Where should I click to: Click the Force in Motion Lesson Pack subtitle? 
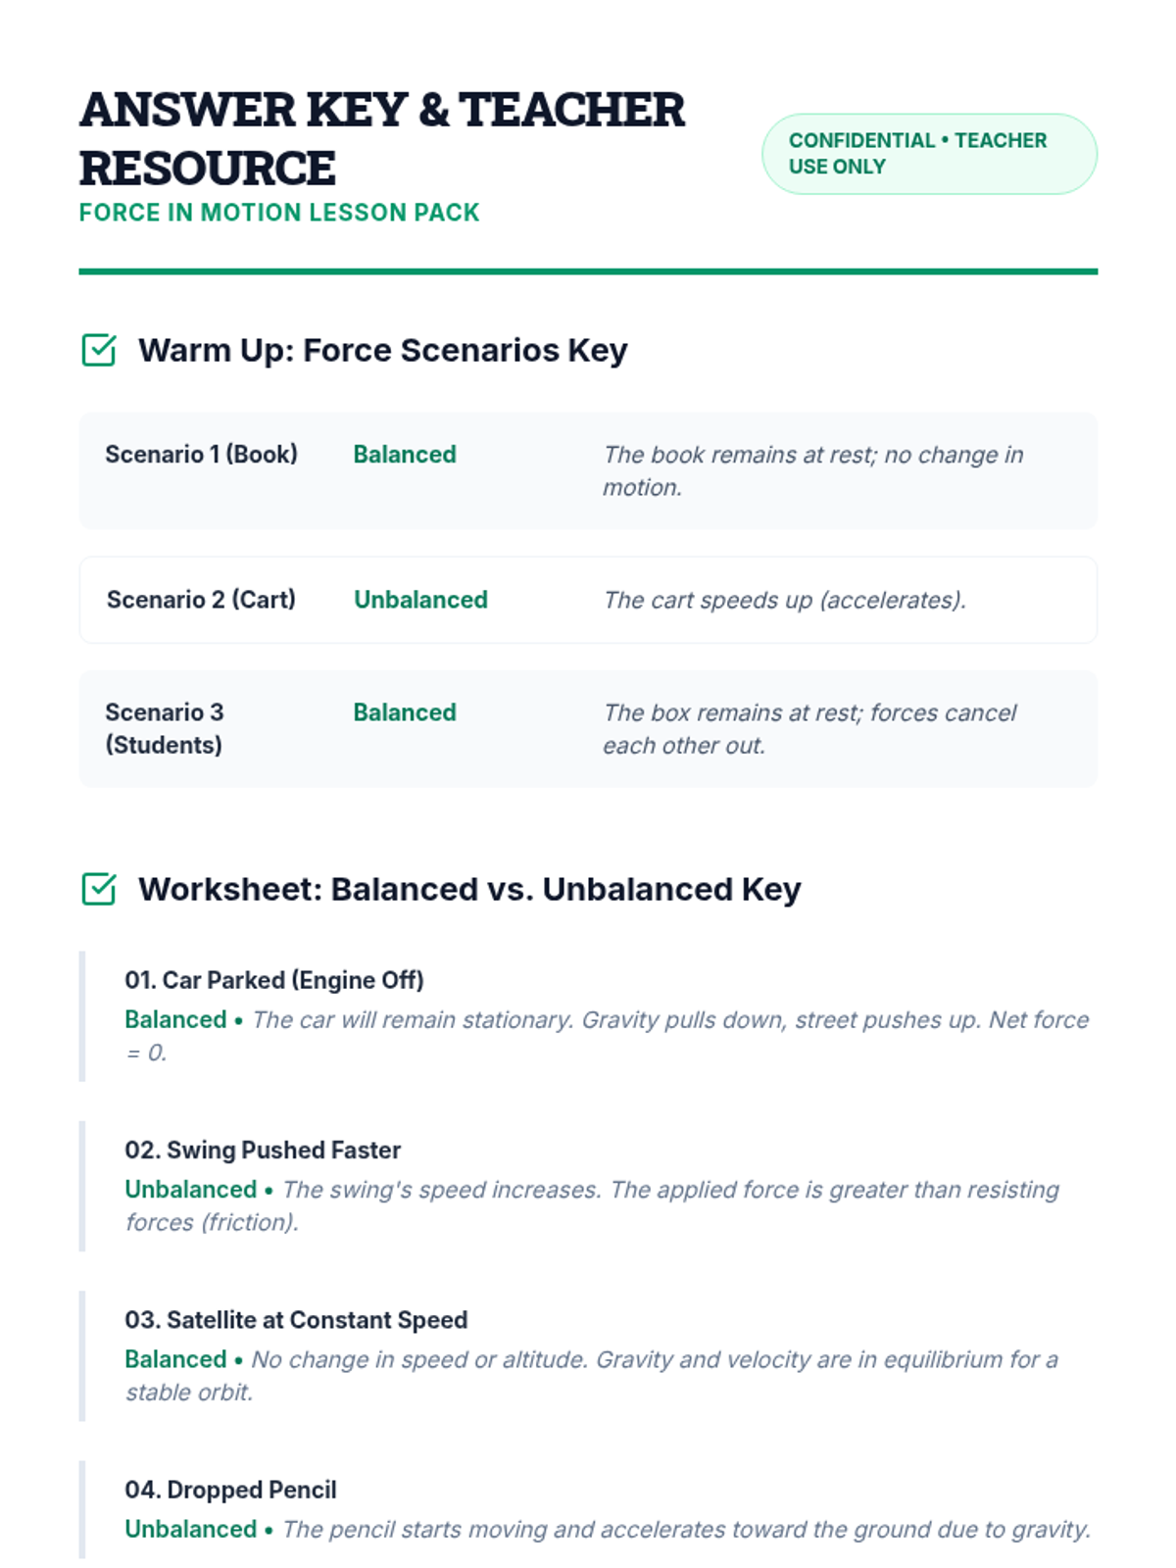pos(279,213)
